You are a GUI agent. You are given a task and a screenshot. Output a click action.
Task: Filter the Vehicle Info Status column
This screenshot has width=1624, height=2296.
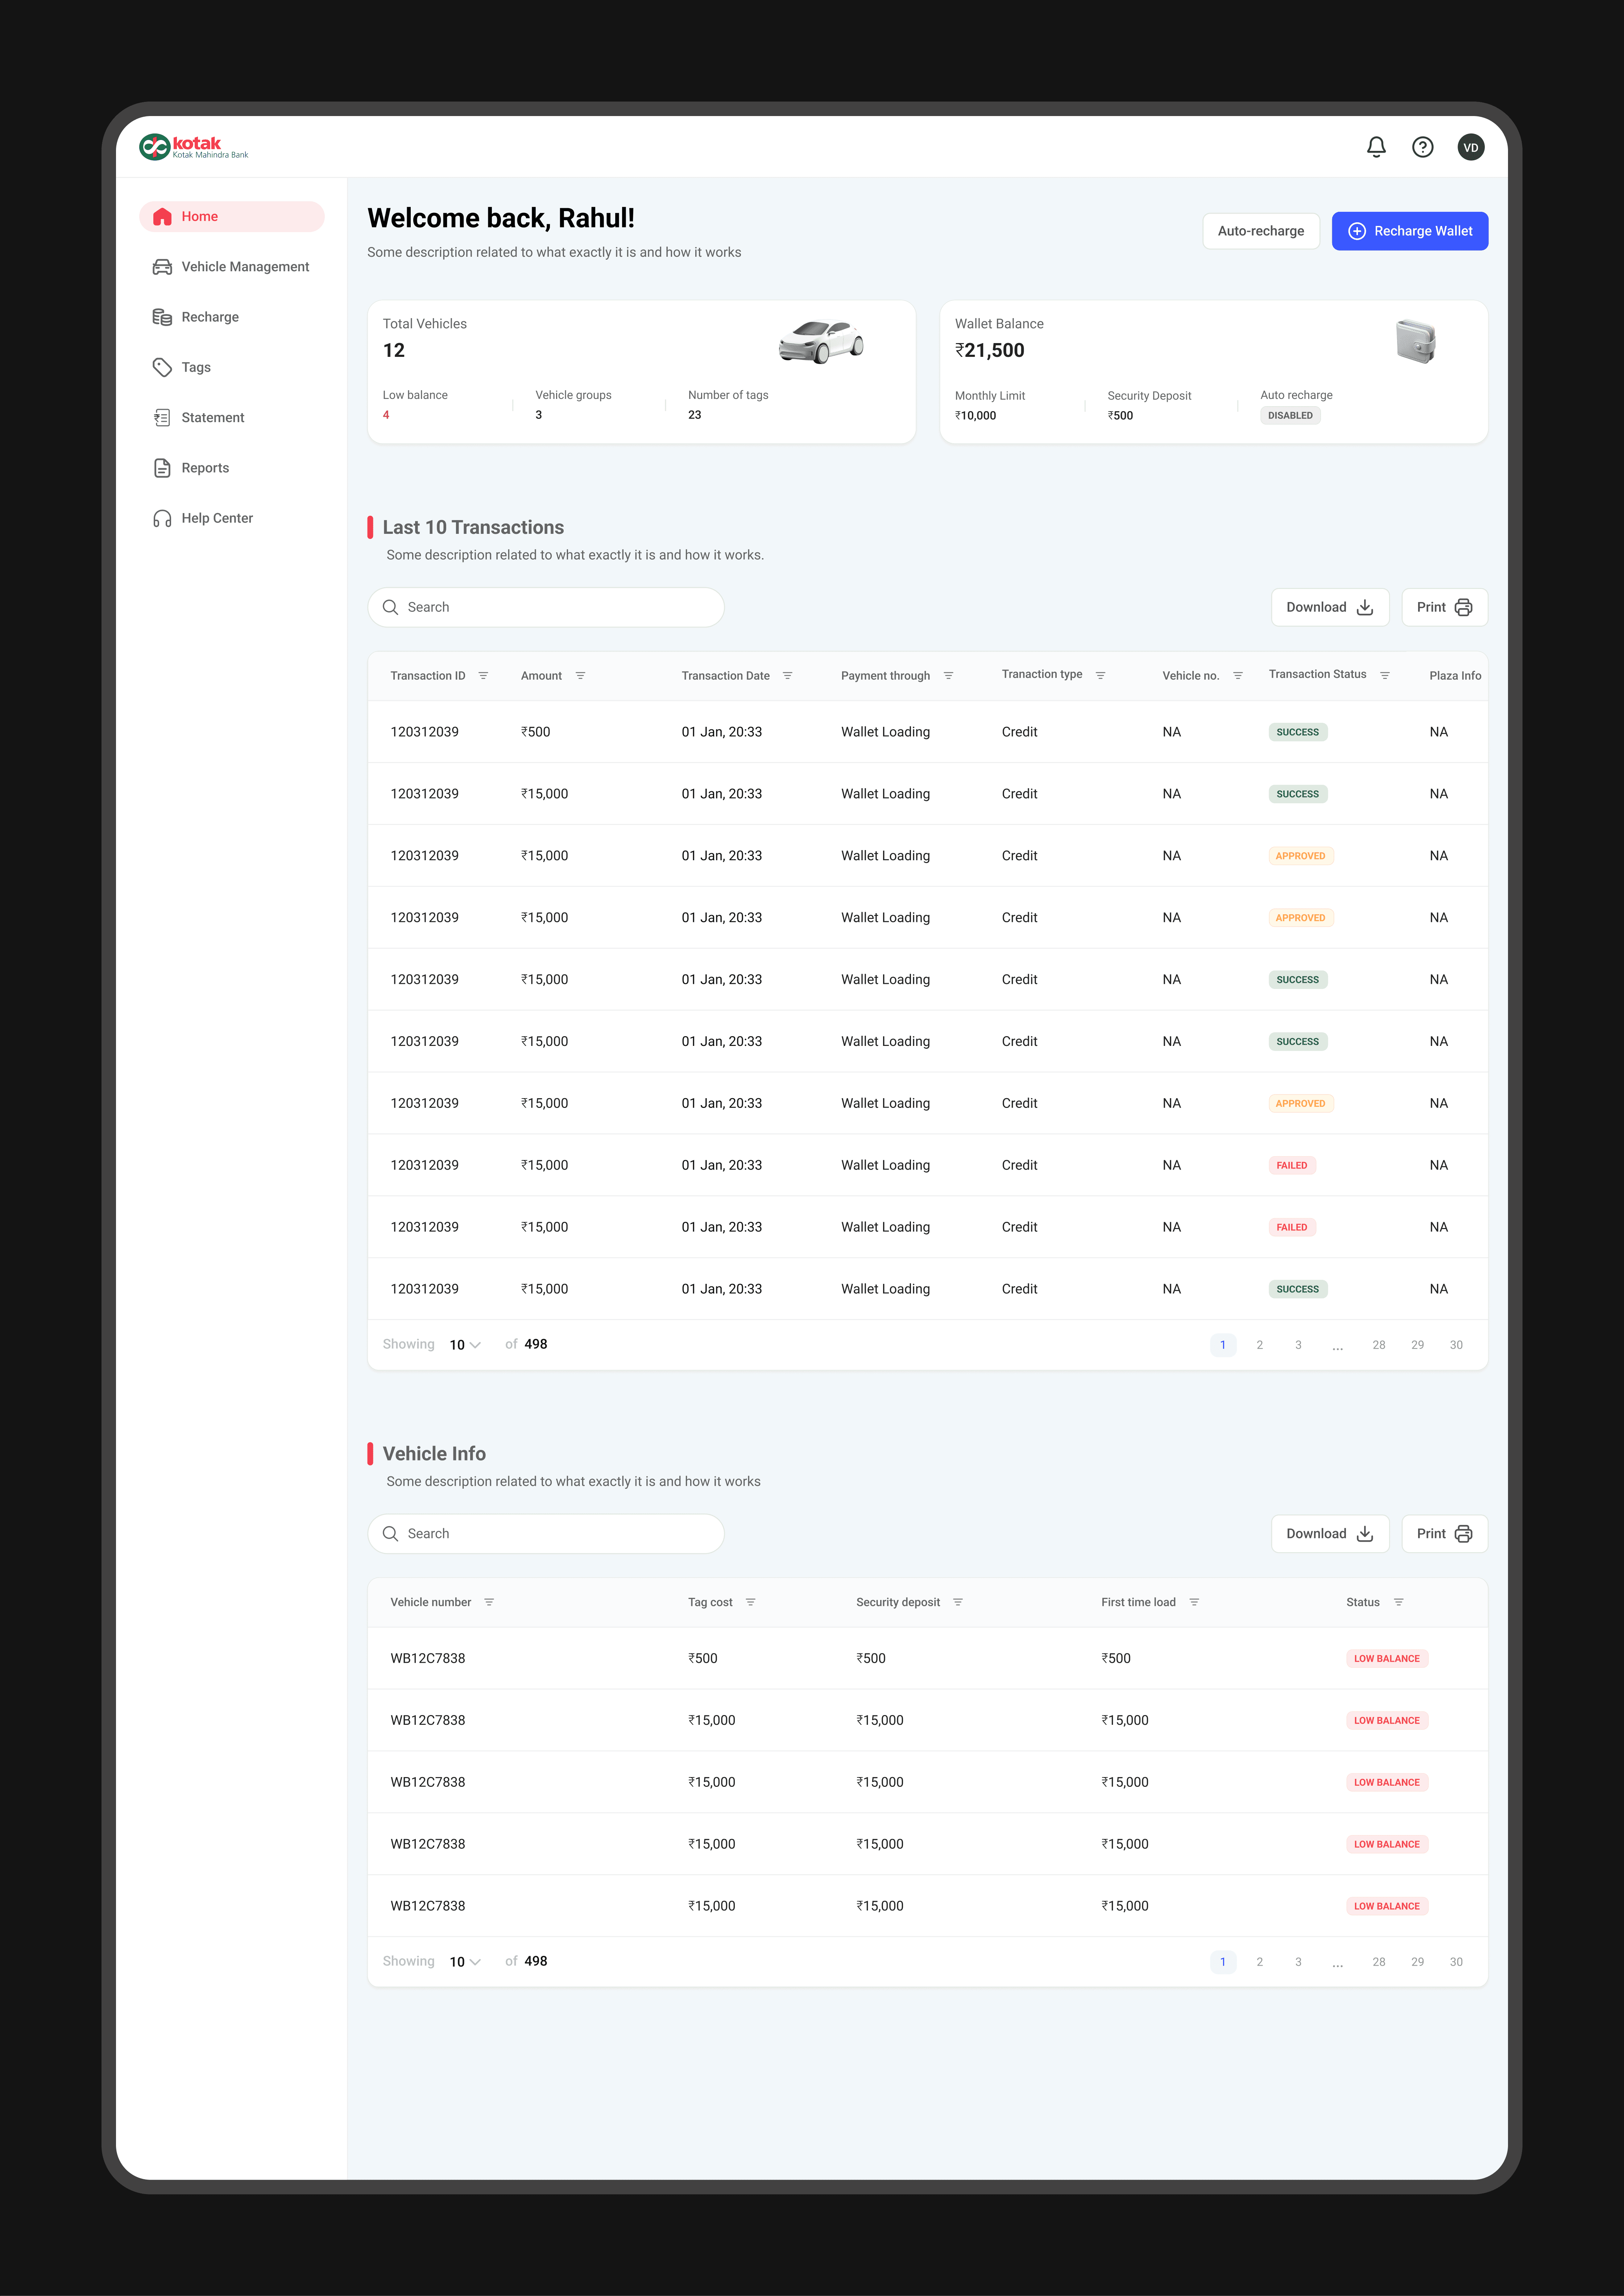pyautogui.click(x=1398, y=1602)
